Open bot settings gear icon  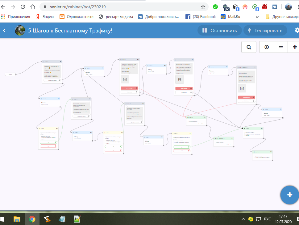[297, 30]
